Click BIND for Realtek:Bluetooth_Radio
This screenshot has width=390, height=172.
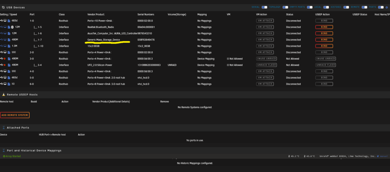324,27
